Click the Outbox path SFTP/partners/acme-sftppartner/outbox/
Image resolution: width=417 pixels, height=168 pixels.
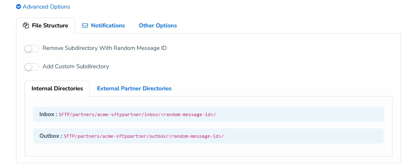144,136
